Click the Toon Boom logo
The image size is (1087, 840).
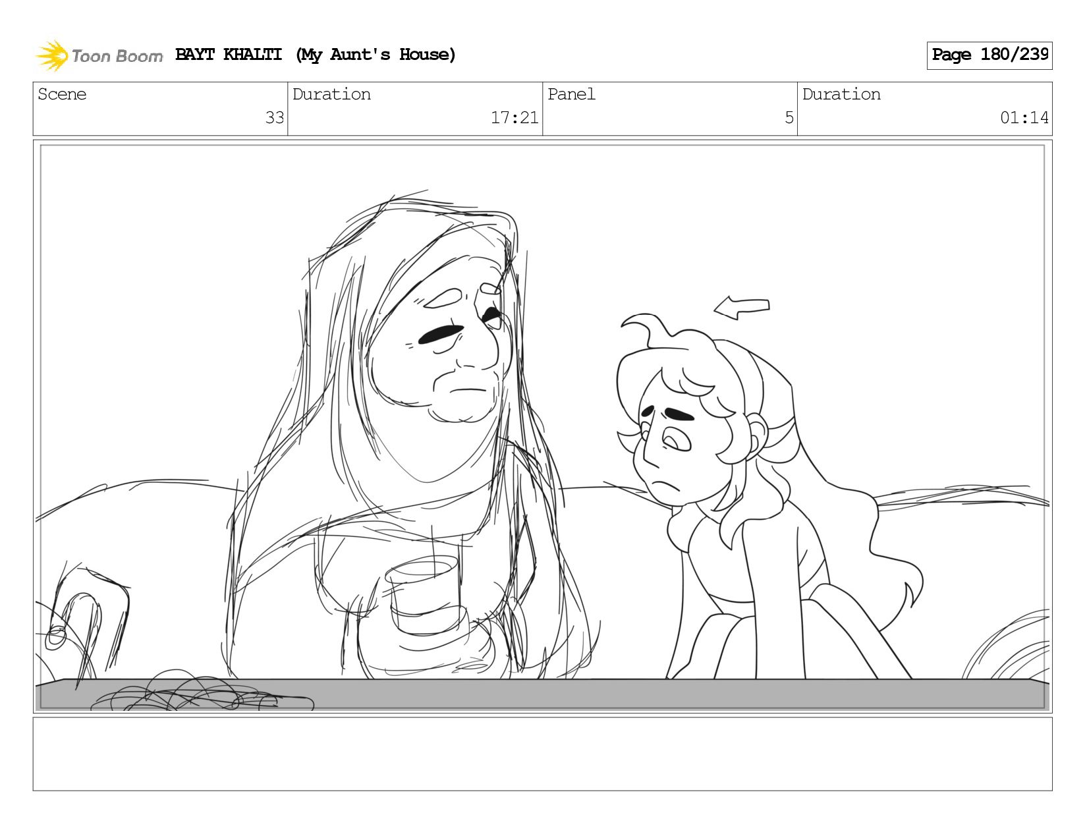[x=99, y=55]
